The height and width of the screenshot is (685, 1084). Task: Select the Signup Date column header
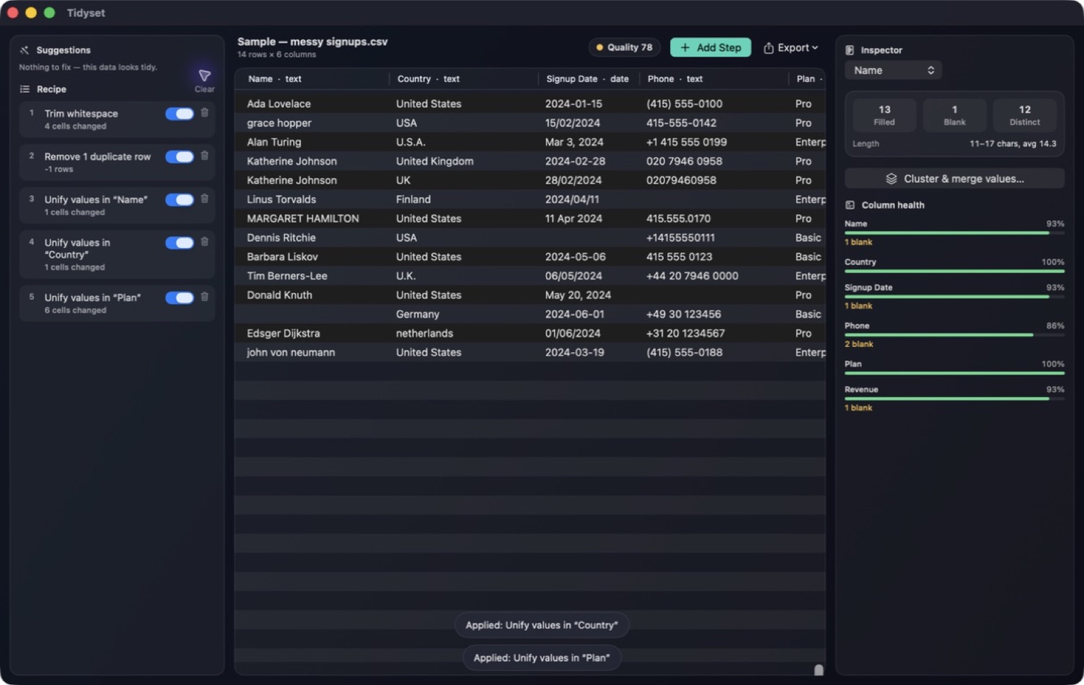pos(587,79)
